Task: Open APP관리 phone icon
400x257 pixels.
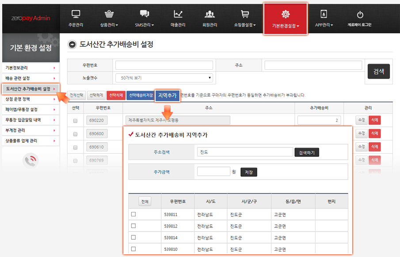Action: pos(324,14)
